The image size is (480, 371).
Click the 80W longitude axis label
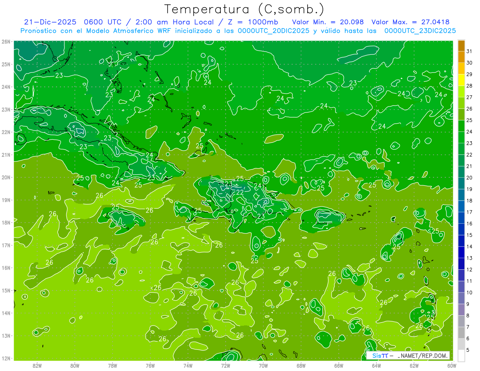tap(75, 365)
